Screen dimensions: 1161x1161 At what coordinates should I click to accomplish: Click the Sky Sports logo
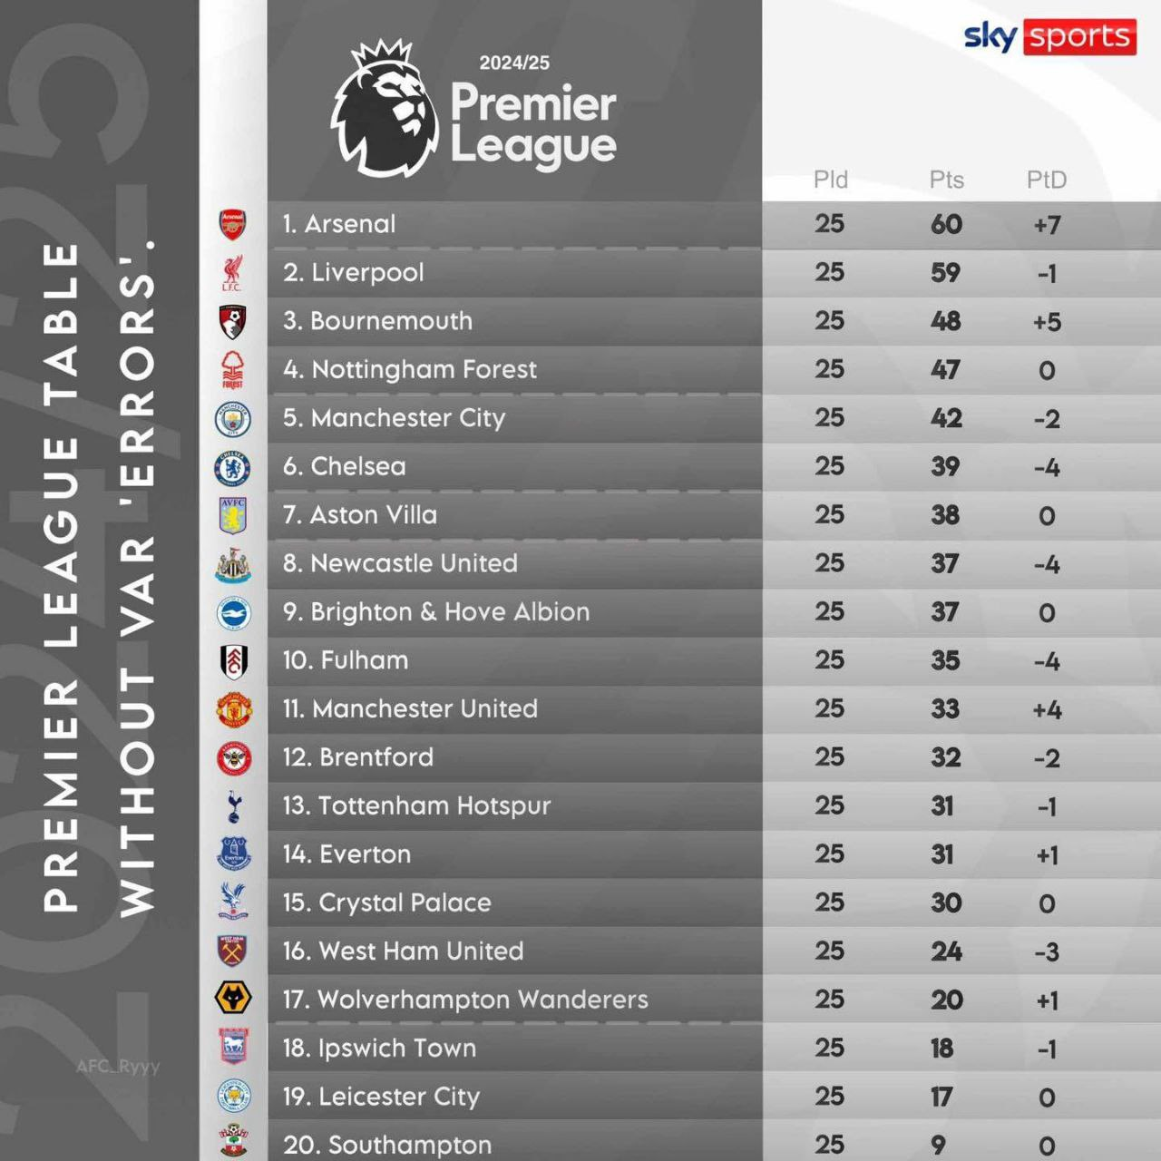tap(1049, 37)
